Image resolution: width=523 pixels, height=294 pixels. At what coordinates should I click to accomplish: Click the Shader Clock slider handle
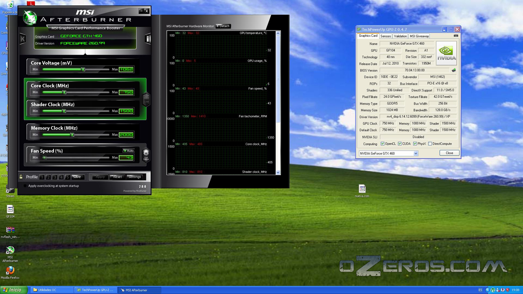click(x=64, y=111)
